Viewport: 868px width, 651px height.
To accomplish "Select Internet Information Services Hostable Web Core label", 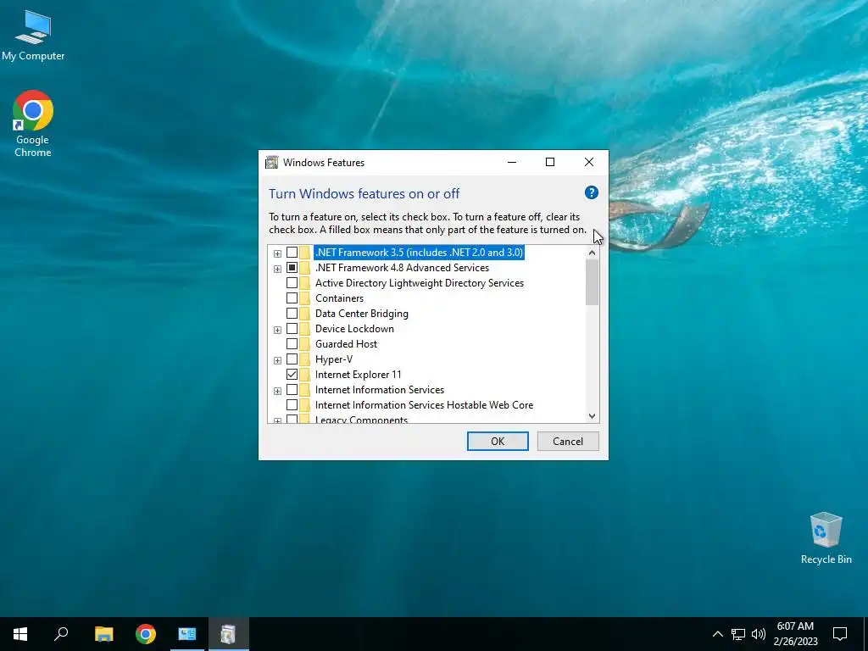I will pos(424,405).
